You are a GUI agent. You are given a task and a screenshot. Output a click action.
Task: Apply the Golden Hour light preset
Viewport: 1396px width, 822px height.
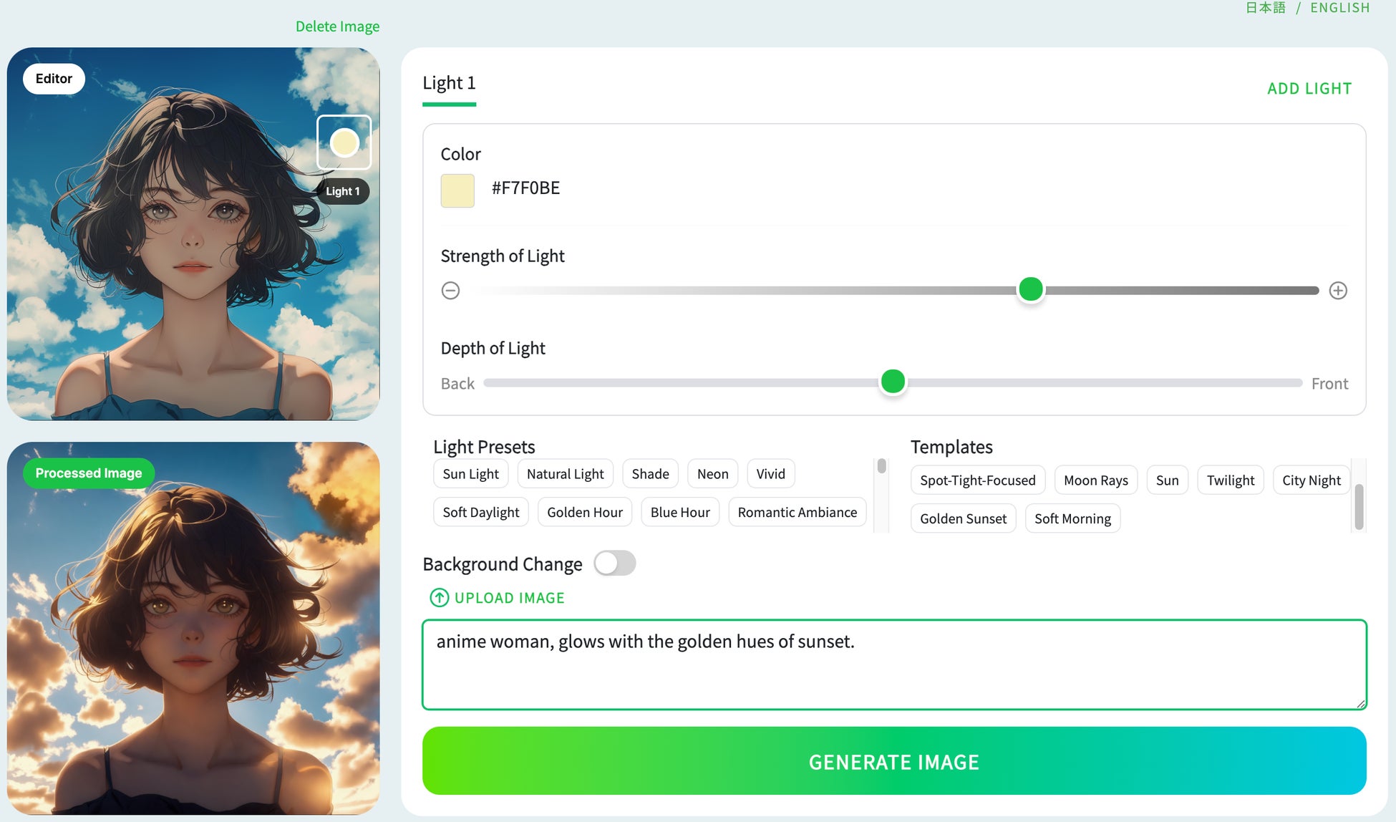[584, 512]
